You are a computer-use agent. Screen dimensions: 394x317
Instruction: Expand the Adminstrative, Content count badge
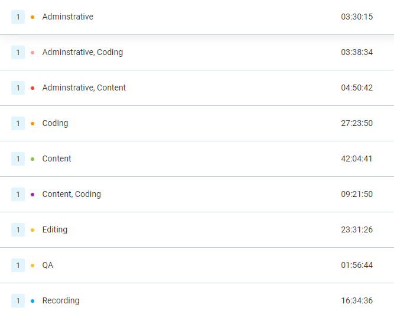coord(18,88)
